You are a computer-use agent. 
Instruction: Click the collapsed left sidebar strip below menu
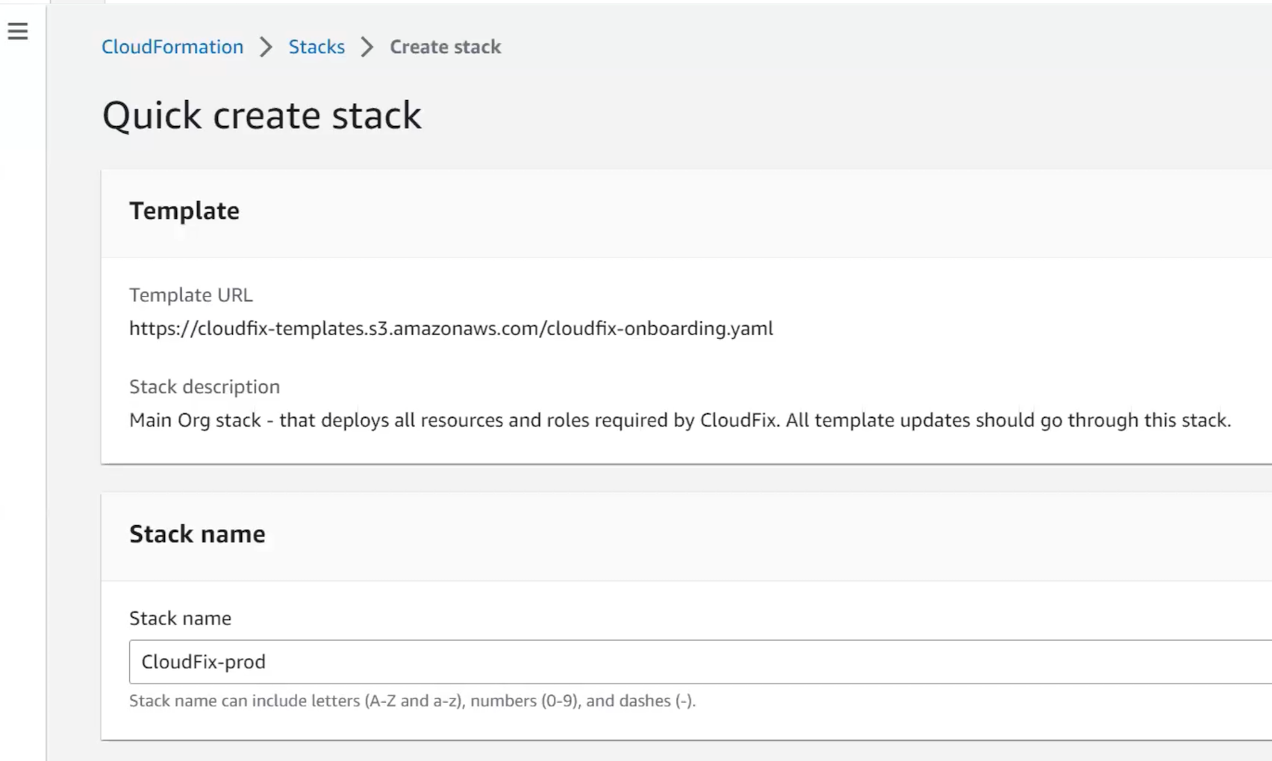click(22, 373)
